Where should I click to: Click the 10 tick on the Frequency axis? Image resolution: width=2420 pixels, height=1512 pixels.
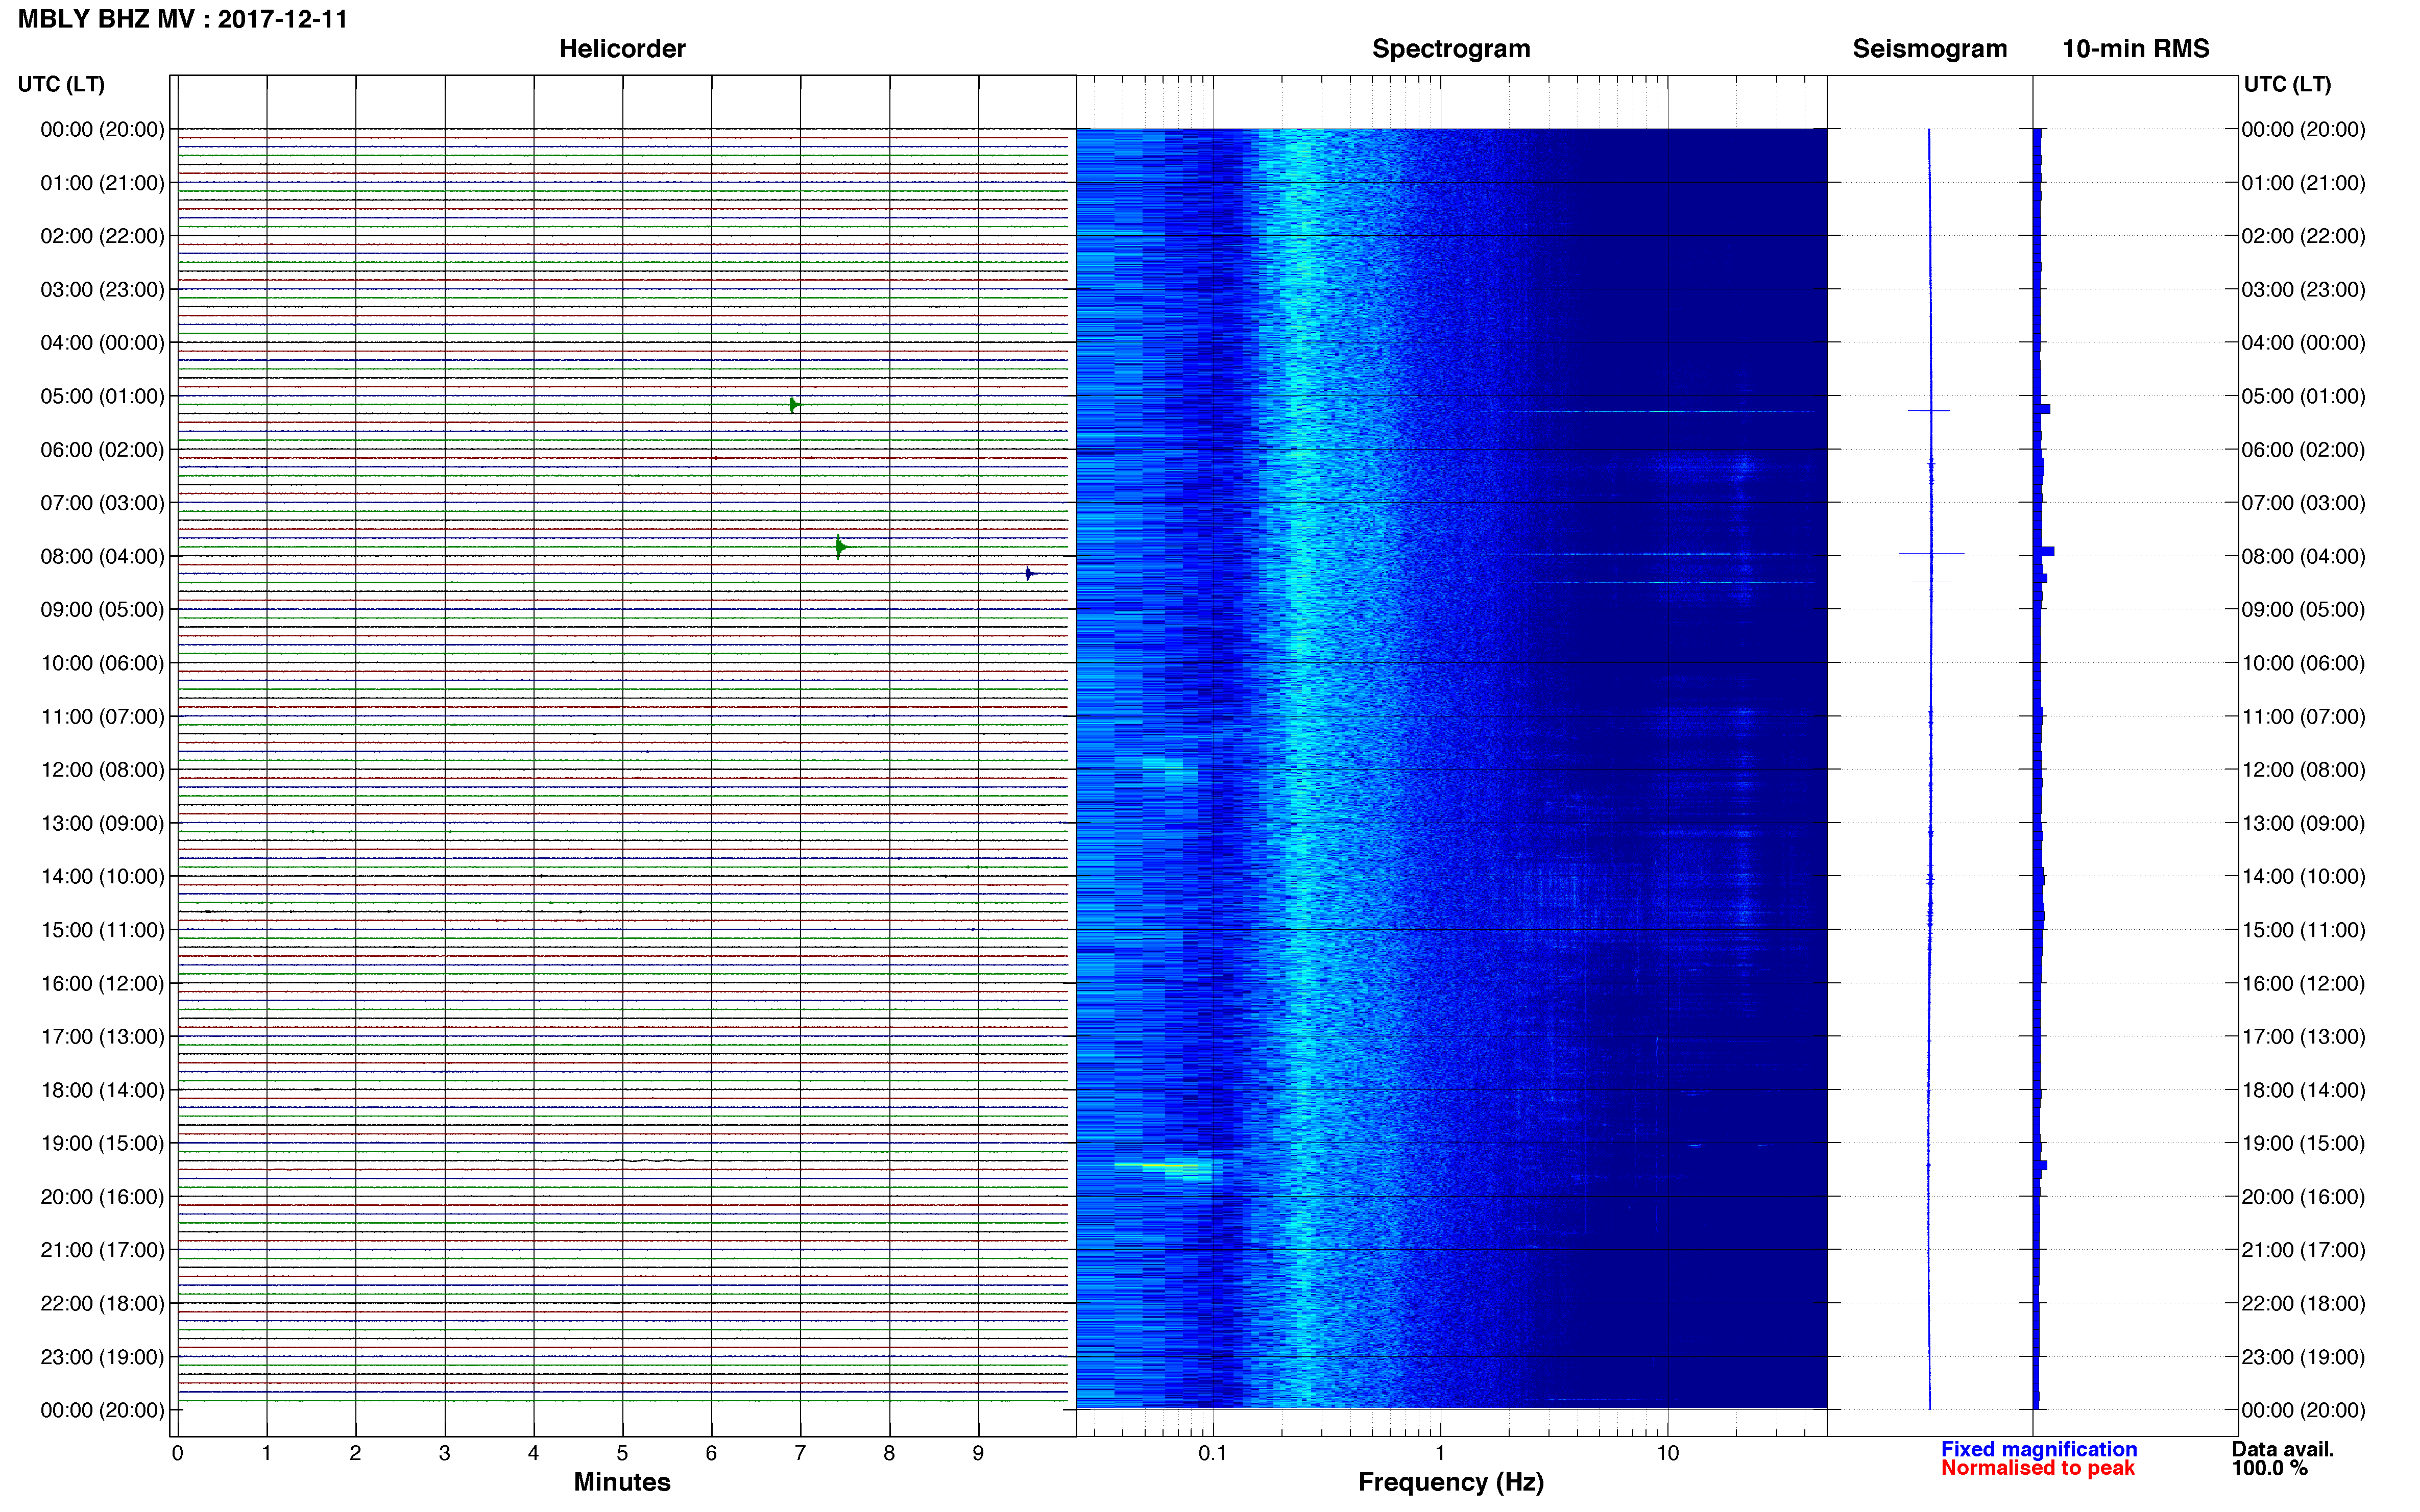point(1667,1453)
